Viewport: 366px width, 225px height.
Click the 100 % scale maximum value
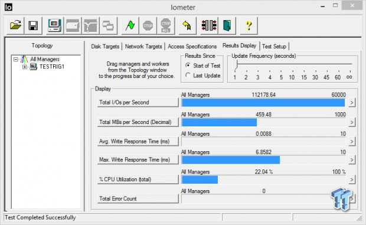coord(339,172)
